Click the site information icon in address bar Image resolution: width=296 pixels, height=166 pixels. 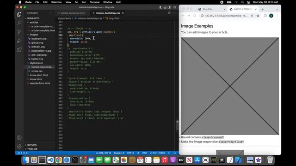pos(202,16)
